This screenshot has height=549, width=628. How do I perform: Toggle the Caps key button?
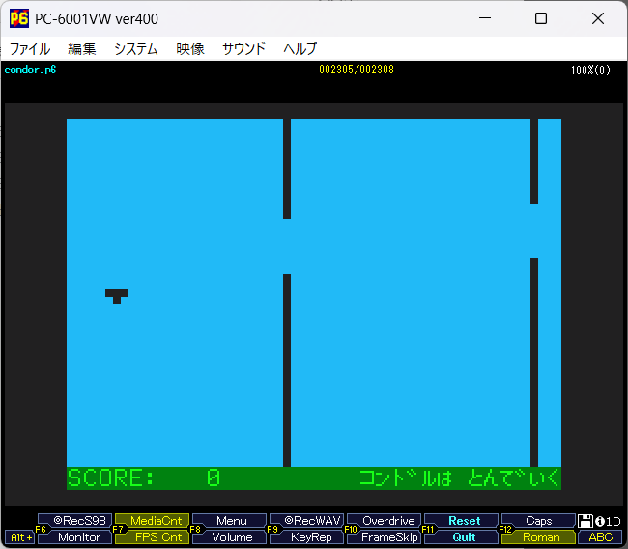(x=539, y=521)
